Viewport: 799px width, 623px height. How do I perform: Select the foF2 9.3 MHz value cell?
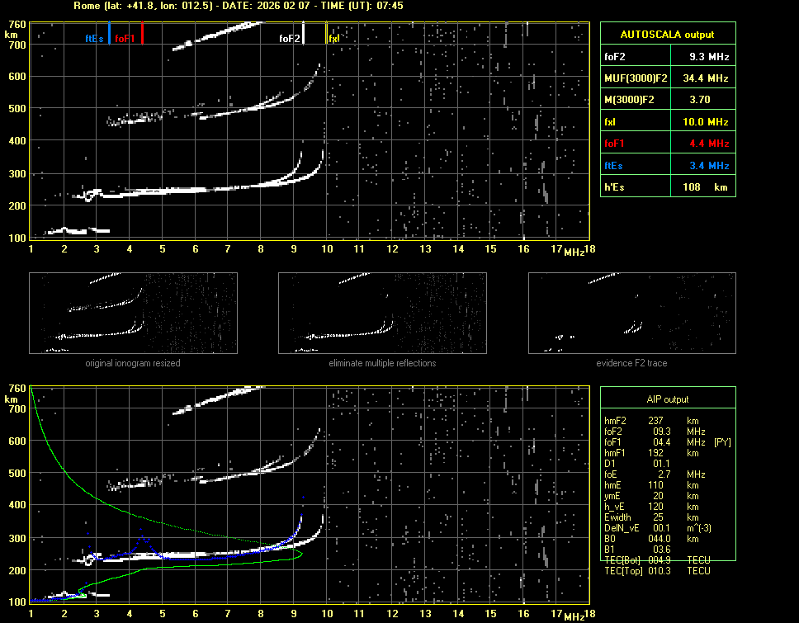709,57
